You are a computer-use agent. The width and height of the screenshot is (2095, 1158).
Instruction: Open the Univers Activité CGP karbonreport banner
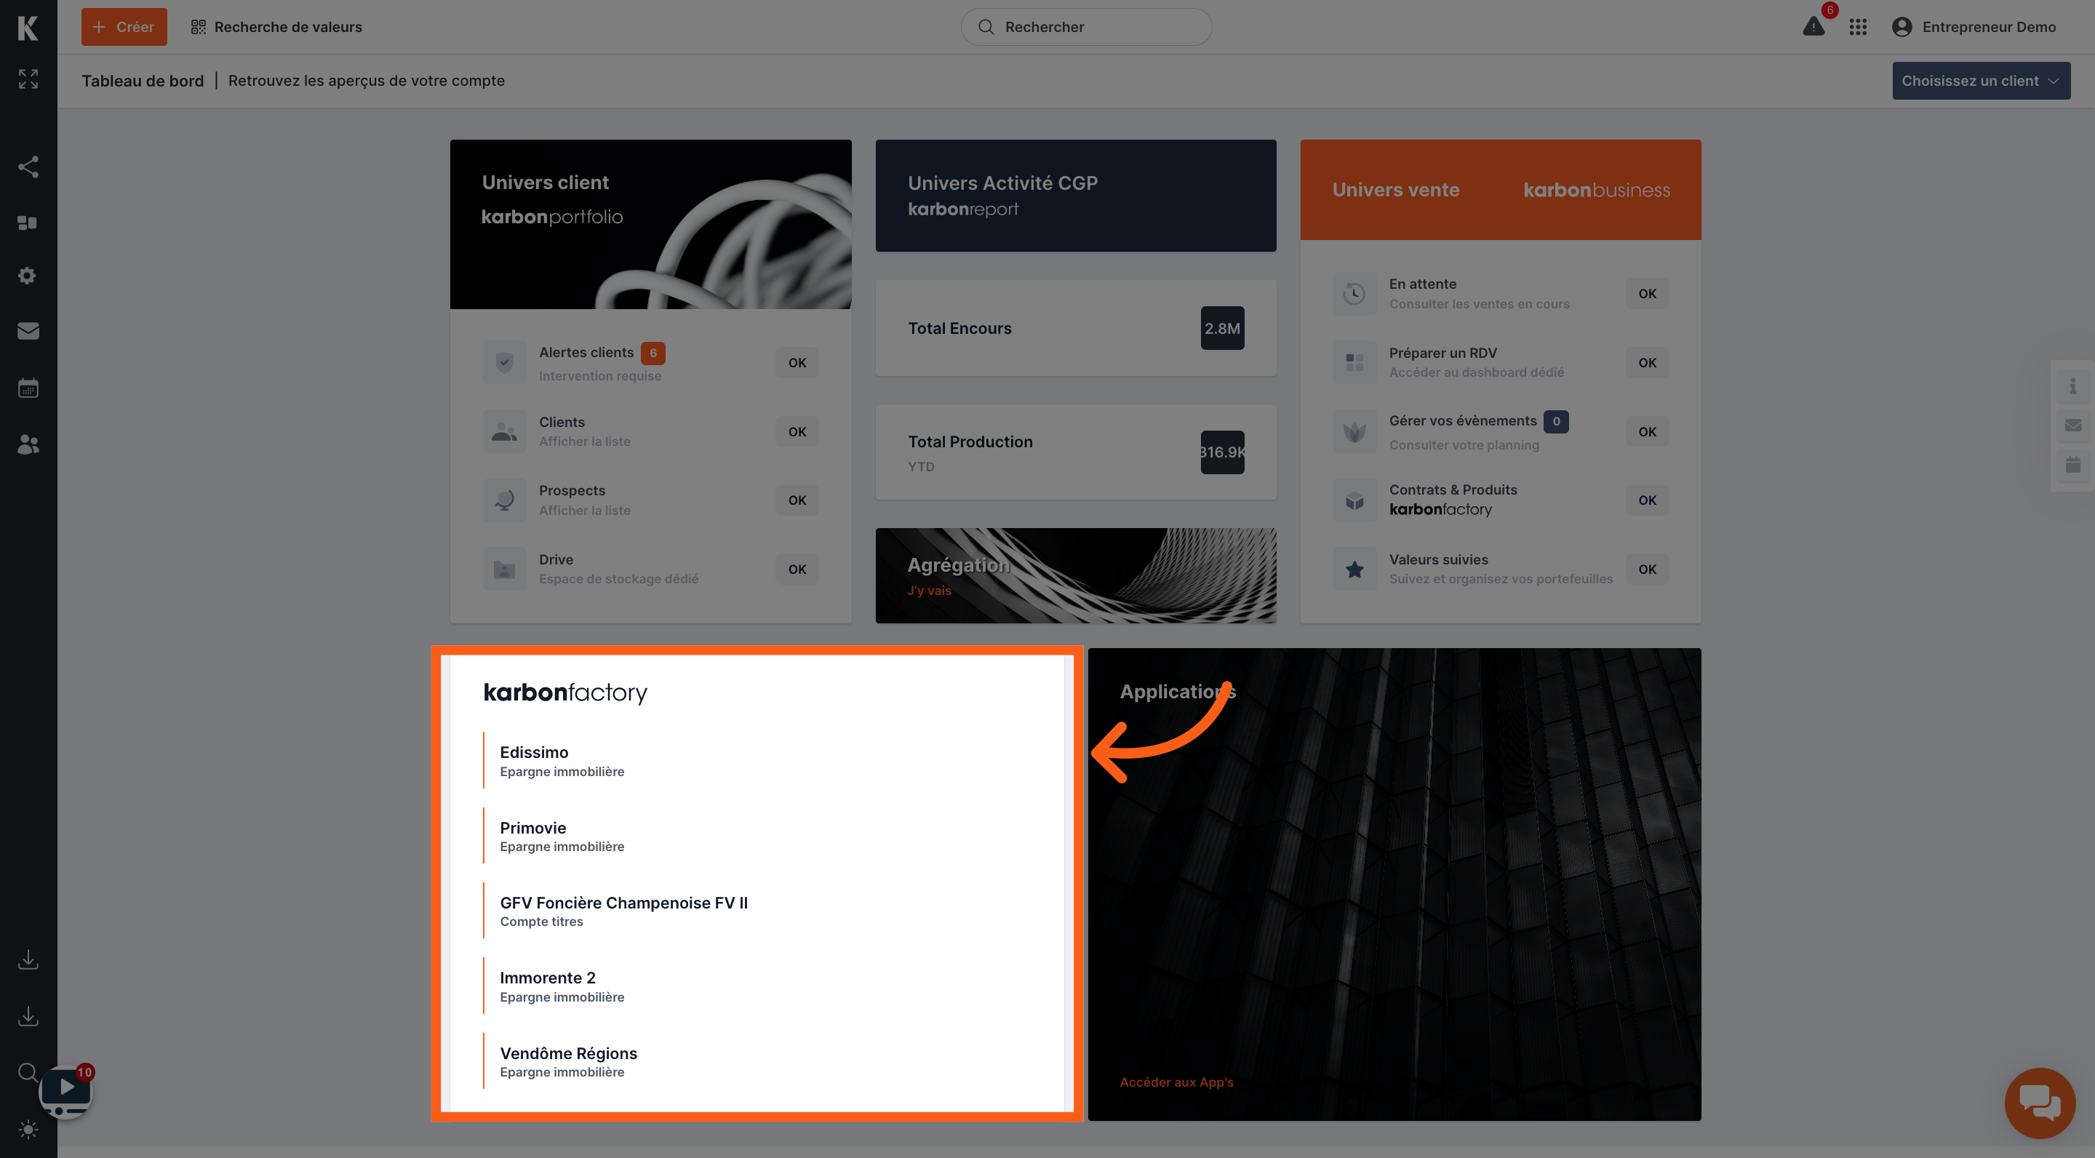tap(1075, 195)
